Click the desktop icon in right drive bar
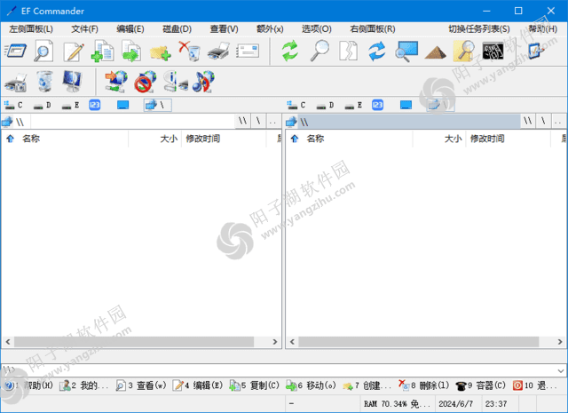 406,105
